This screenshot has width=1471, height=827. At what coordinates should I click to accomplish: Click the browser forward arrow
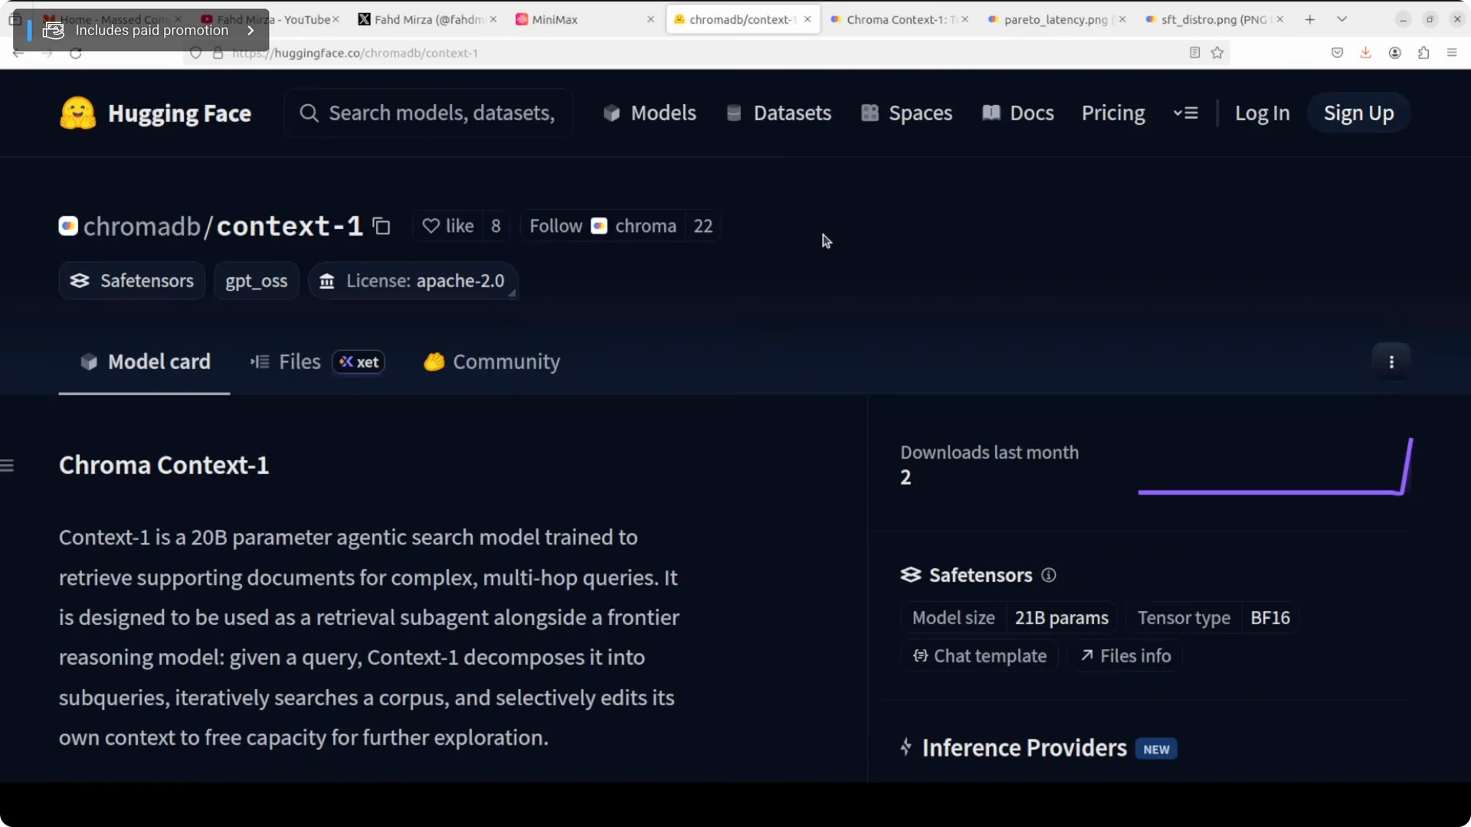(47, 53)
